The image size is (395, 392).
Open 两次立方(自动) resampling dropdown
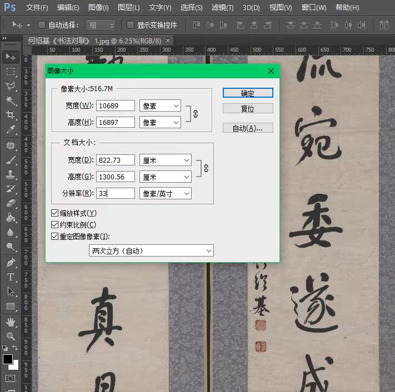pos(151,250)
